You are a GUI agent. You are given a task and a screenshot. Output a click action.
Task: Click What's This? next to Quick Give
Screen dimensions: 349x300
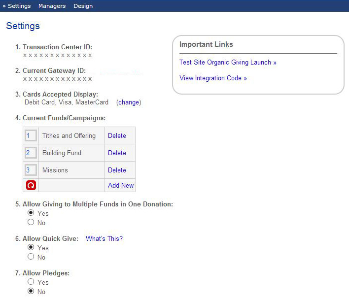click(104, 238)
